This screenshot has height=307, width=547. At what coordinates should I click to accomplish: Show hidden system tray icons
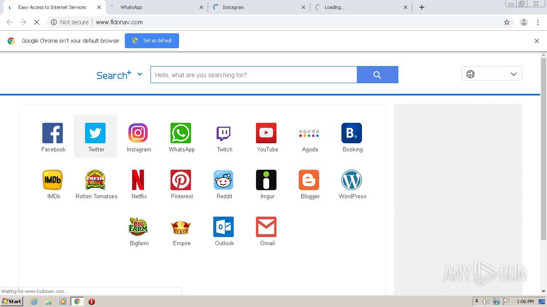click(476, 301)
